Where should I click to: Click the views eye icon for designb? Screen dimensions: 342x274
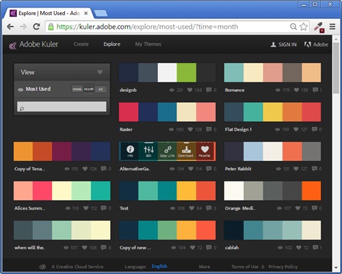[x=172, y=90]
